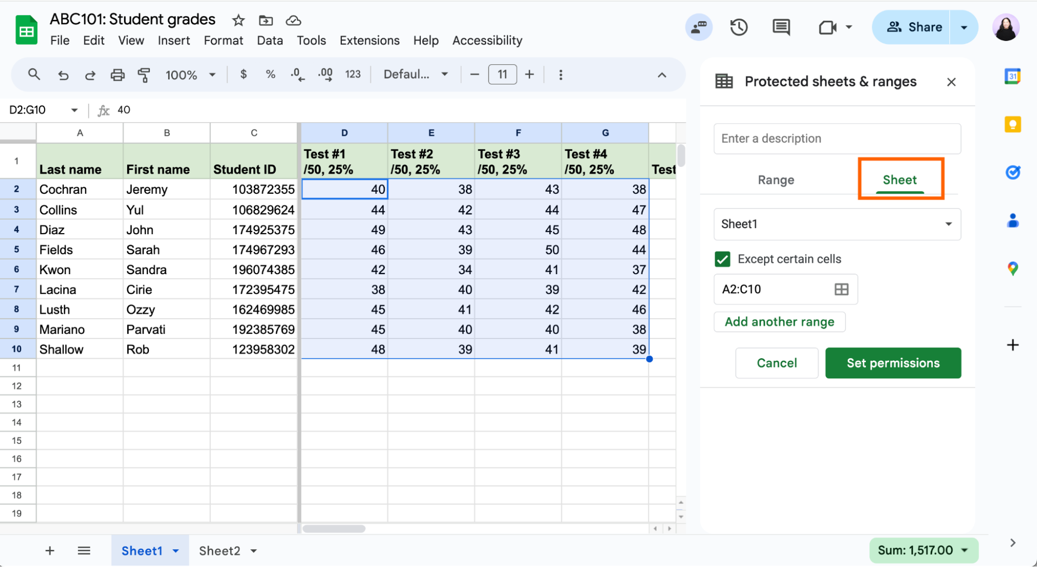
Task: Start a video call camera icon
Action: pyautogui.click(x=827, y=27)
